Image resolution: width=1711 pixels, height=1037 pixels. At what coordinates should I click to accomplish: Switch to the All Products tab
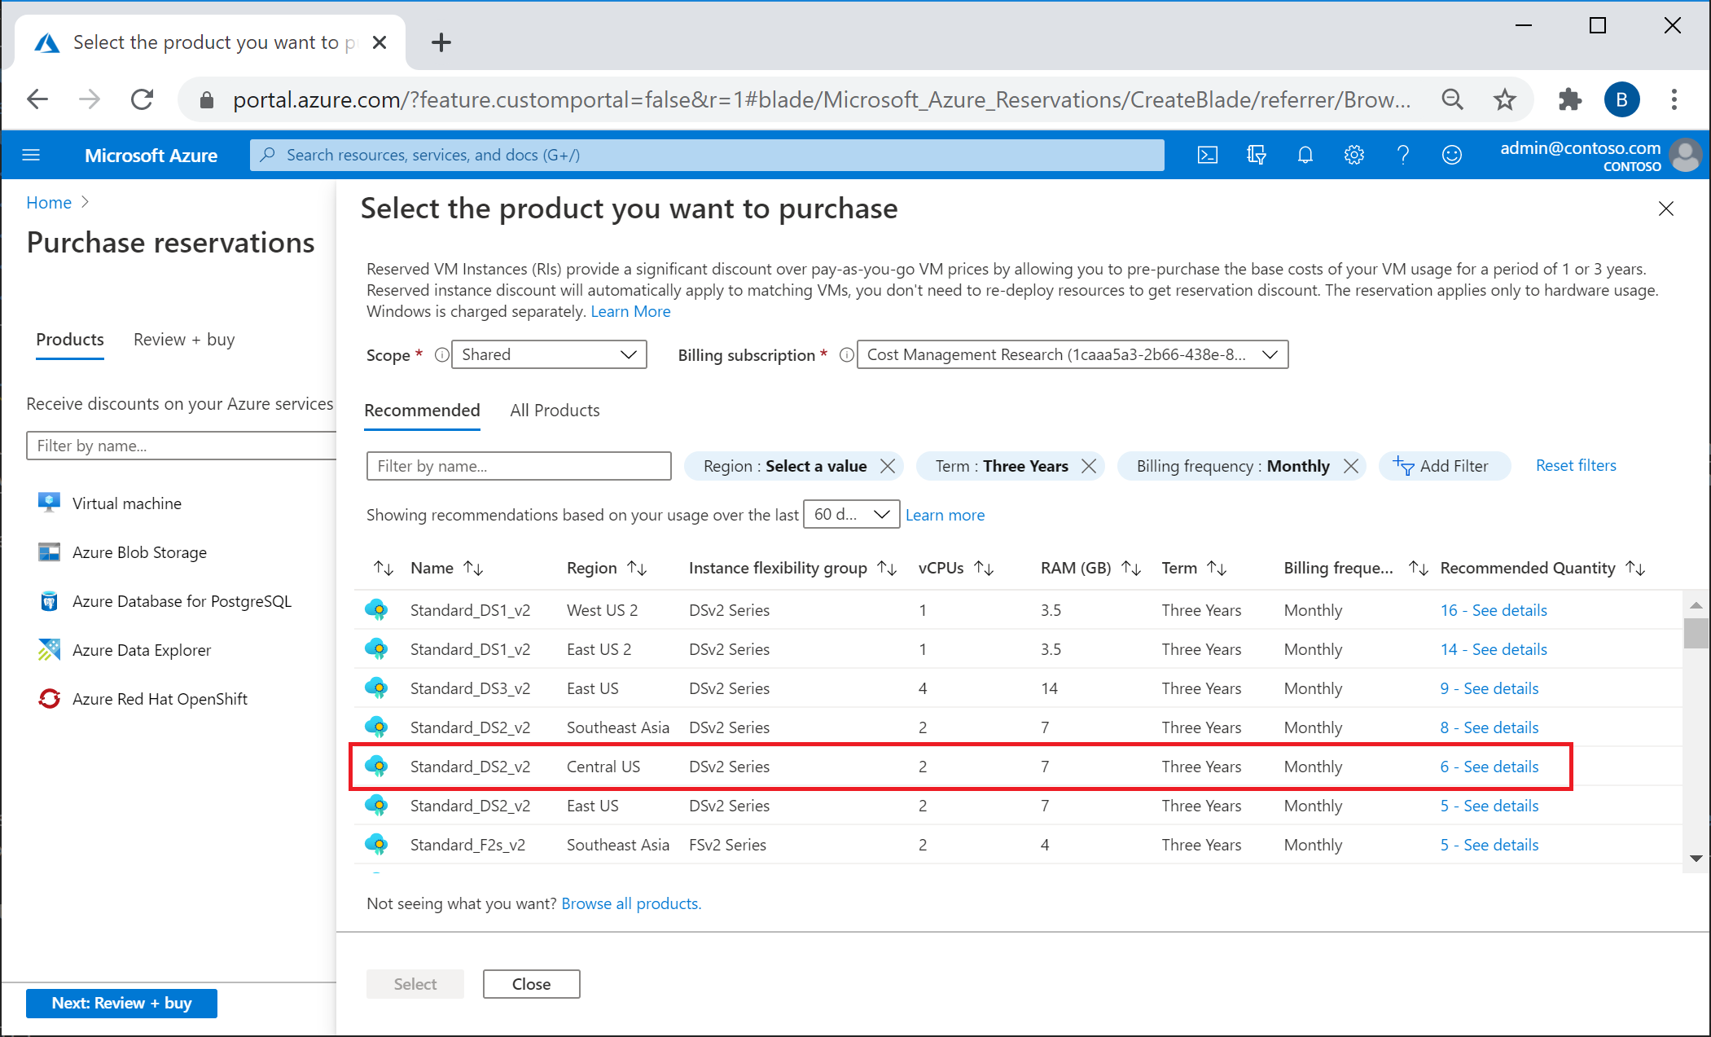(x=554, y=410)
